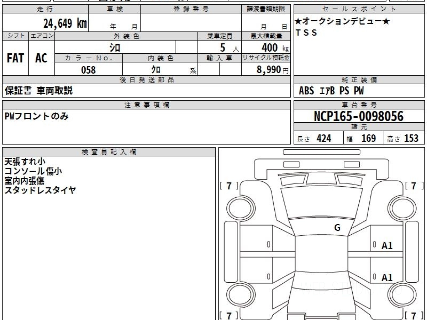Screen dimensions: 427x320
Task: Select the 保証書 車両取説 entry
Action: click(39, 91)
